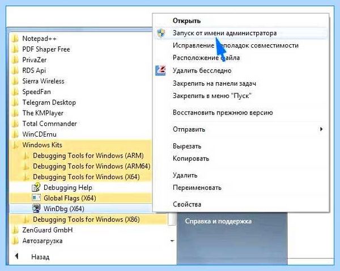Click the Notepad++ folder icon
Image resolution: width=340 pixels, height=271 pixels.
[x=15, y=39]
